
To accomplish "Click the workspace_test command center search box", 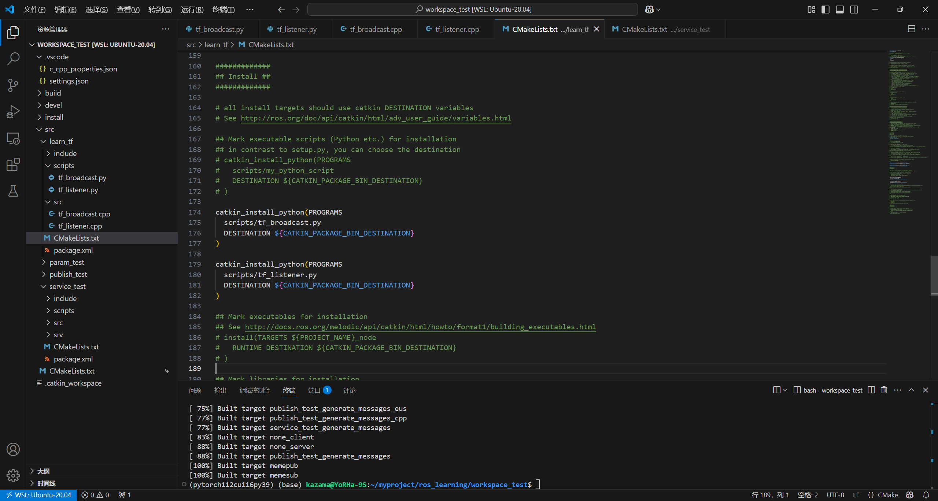I will [x=473, y=10].
